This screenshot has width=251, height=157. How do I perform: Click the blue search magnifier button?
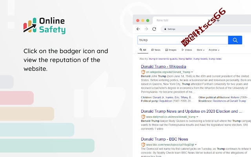coord(235,40)
